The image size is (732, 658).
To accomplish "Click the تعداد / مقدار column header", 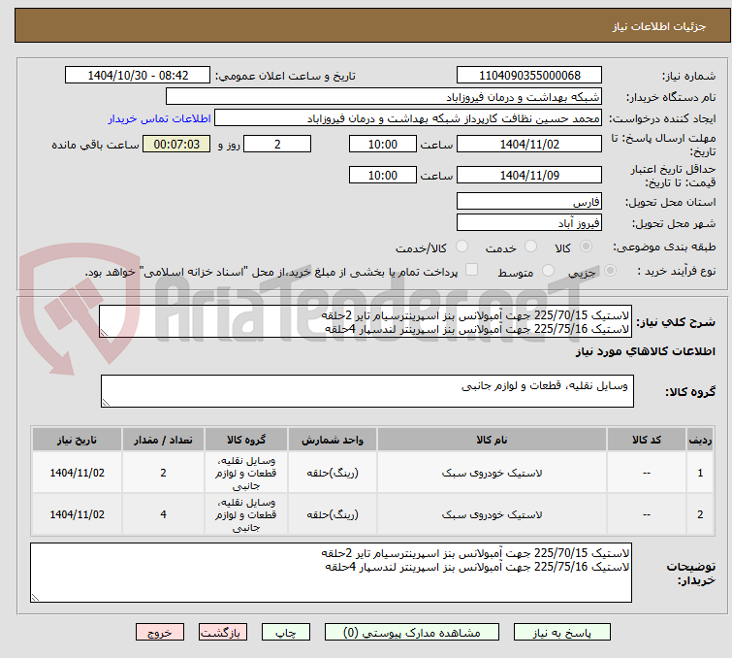I will tap(164, 440).
